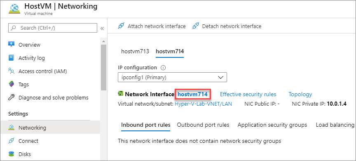Viewport: 356px width, 161px height.
Task: Open Application security groups tab
Action: point(272,125)
